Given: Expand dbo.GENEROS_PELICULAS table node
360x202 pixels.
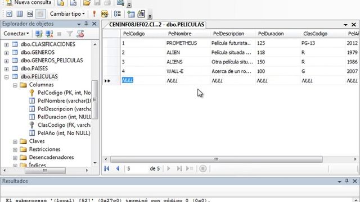Looking at the screenshot, I should pos(6,61).
